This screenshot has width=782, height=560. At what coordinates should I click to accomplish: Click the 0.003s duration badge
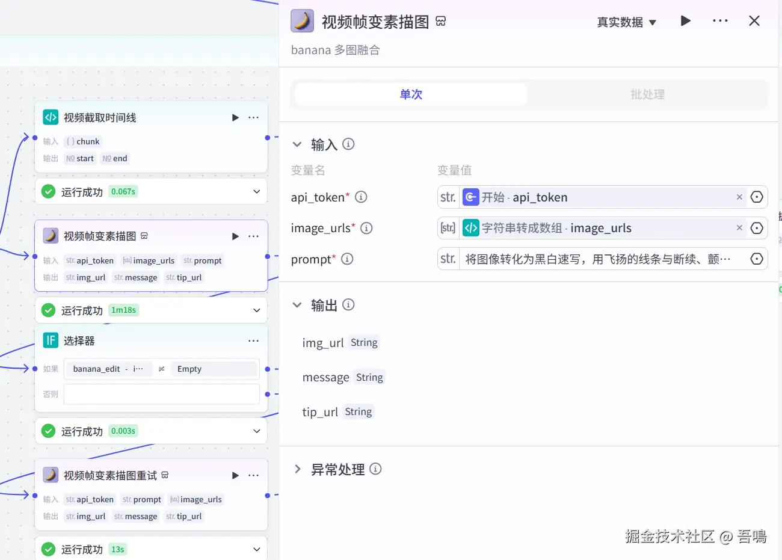coord(123,431)
